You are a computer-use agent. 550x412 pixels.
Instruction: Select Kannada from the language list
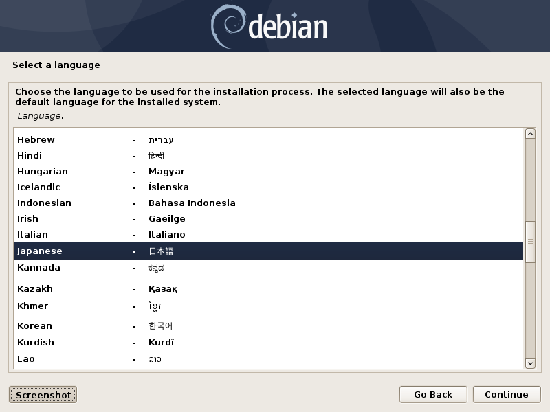click(38, 268)
